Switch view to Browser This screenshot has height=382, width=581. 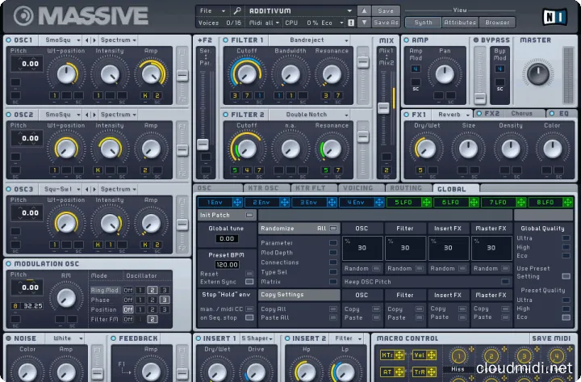click(x=498, y=23)
